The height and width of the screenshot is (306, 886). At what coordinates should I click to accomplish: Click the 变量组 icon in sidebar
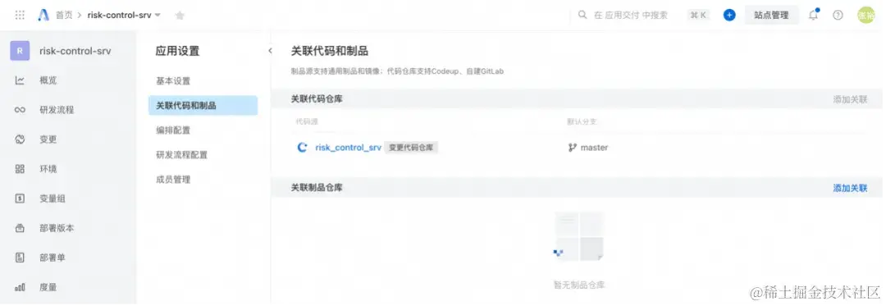tap(20, 199)
